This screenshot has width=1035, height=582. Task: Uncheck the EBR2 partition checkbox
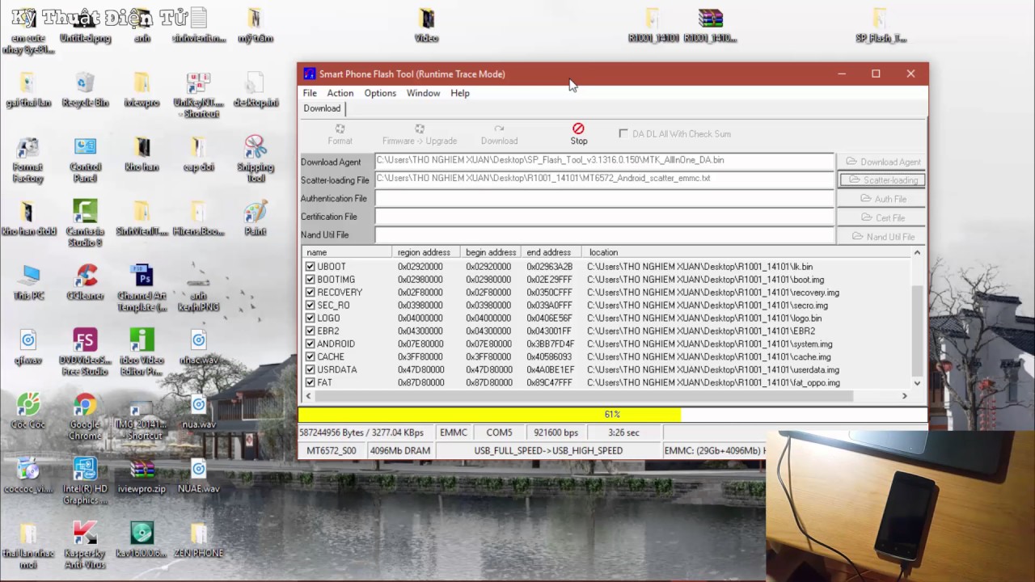[310, 331]
